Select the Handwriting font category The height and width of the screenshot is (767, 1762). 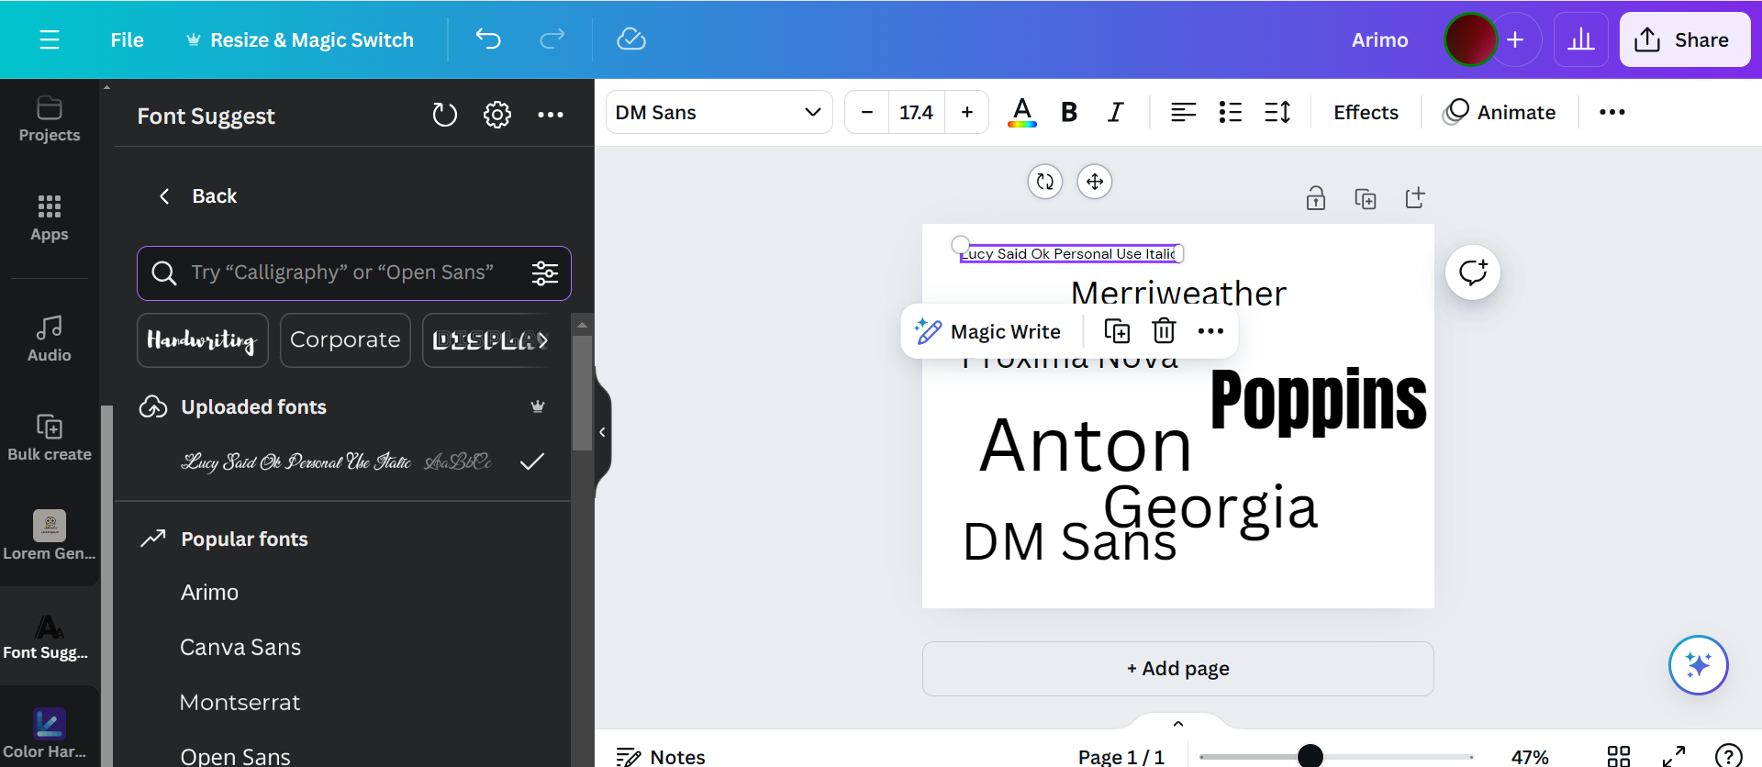pyautogui.click(x=203, y=340)
